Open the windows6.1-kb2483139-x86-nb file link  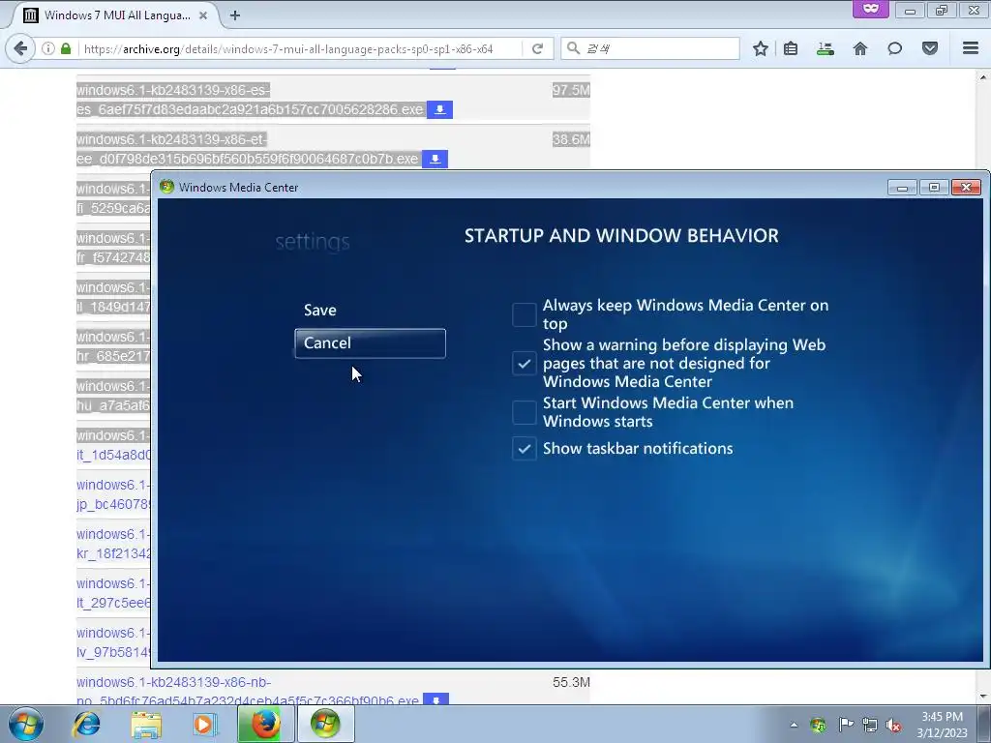pyautogui.click(x=247, y=691)
